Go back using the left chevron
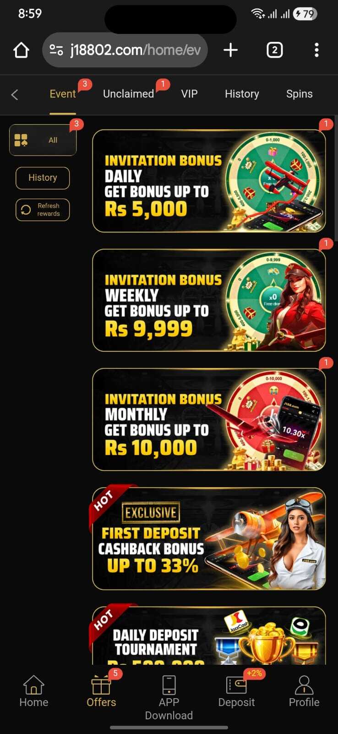This screenshot has height=734, width=338. pyautogui.click(x=15, y=95)
